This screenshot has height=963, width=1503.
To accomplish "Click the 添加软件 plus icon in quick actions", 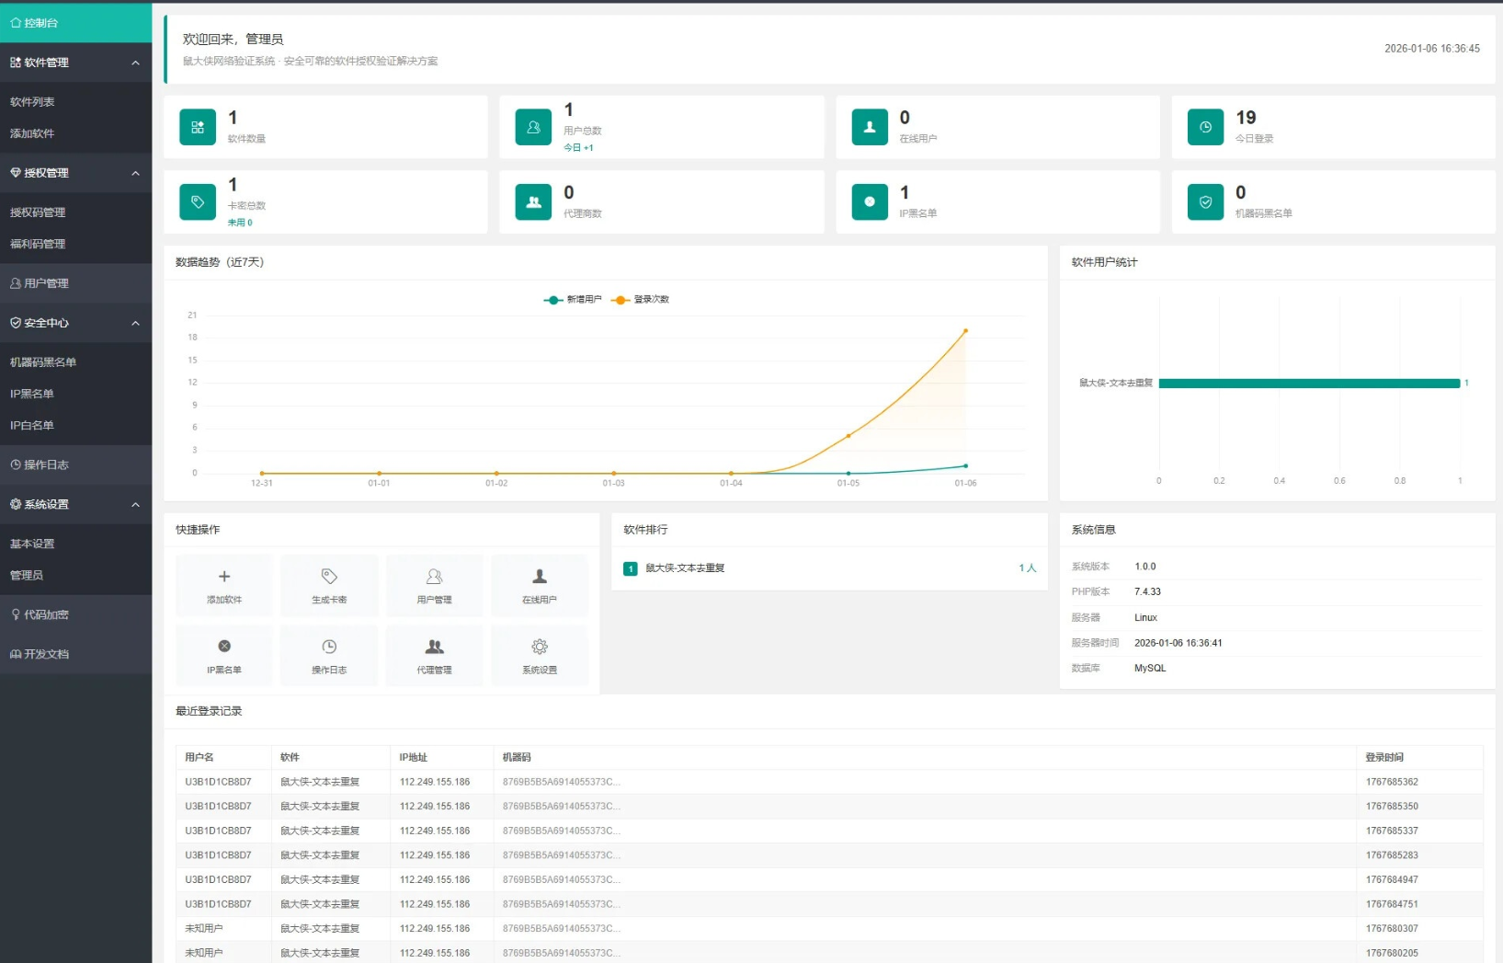I will point(224,577).
